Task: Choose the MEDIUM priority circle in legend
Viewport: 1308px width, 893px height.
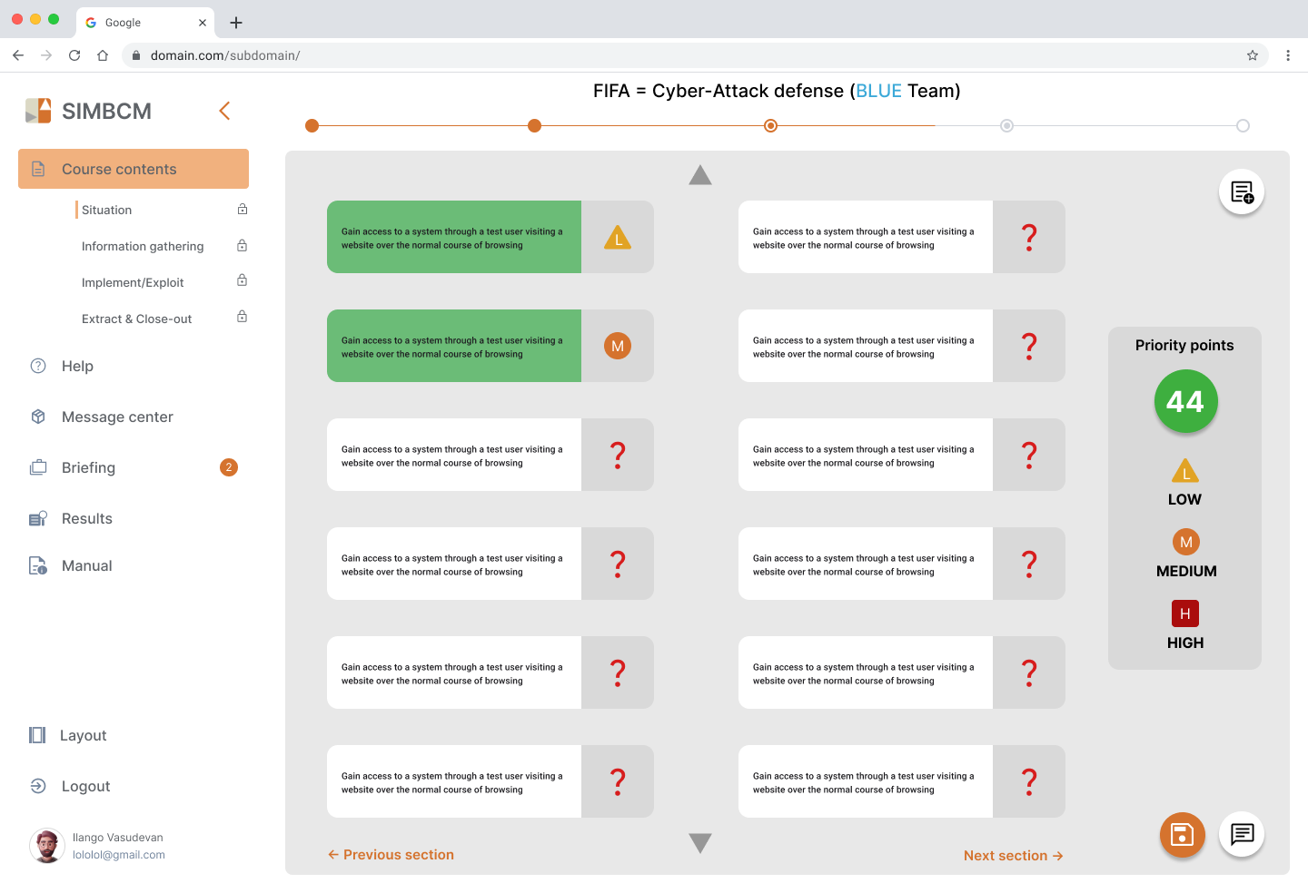Action: pos(1185,542)
